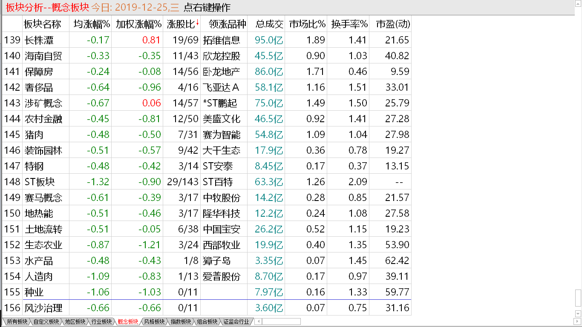Switch to the 组合板块 tab

(x=207, y=321)
